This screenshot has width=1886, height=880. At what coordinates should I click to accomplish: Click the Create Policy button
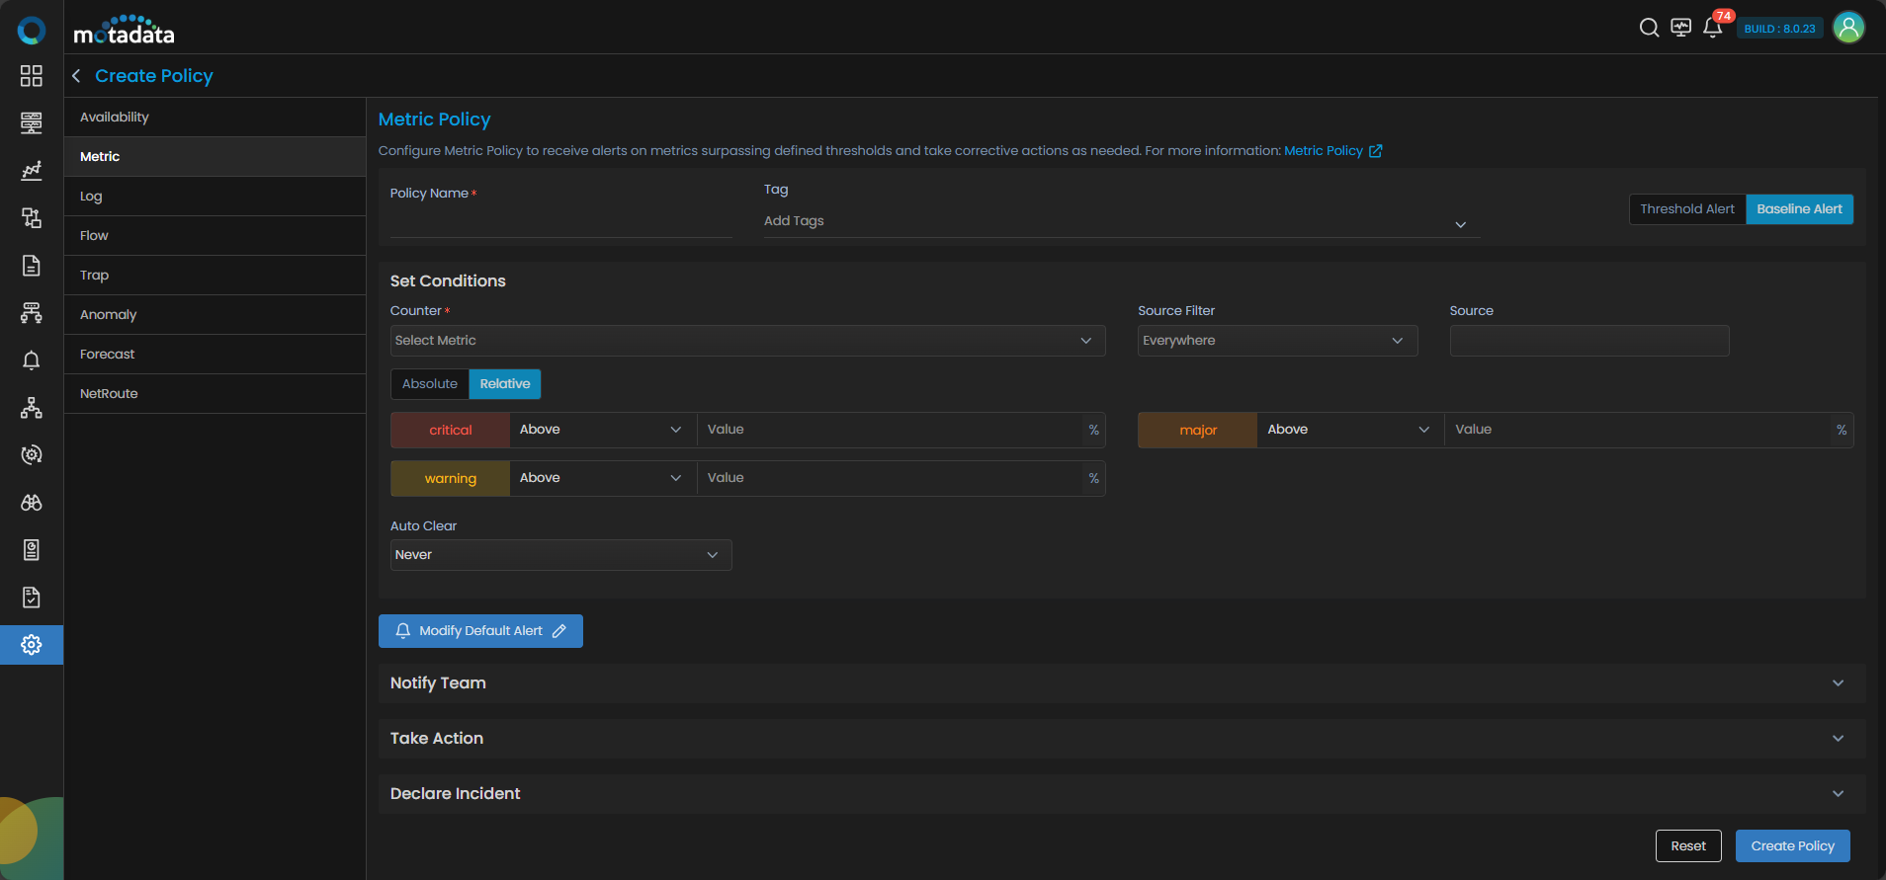pyautogui.click(x=1791, y=846)
